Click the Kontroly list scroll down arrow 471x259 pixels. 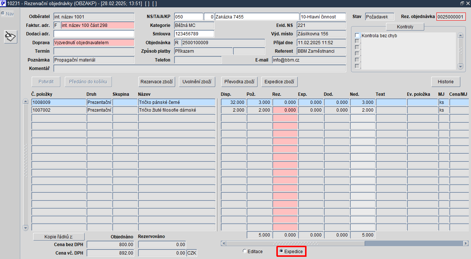[460, 66]
